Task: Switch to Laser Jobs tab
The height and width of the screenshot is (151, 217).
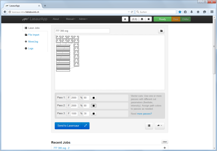Action: [x=35, y=28]
